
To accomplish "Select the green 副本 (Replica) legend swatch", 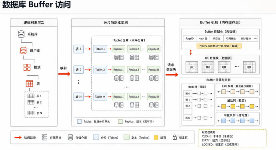I will coord(126,137).
